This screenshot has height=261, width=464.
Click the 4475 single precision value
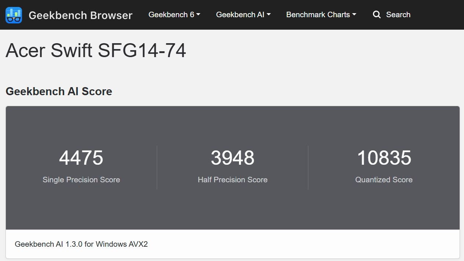pos(81,158)
